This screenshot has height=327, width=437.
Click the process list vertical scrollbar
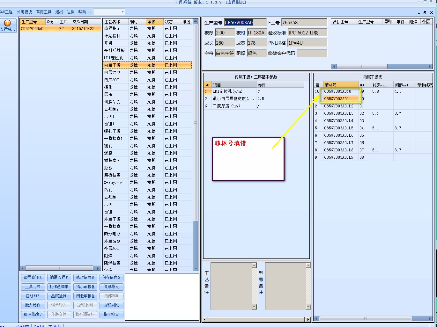point(196,145)
